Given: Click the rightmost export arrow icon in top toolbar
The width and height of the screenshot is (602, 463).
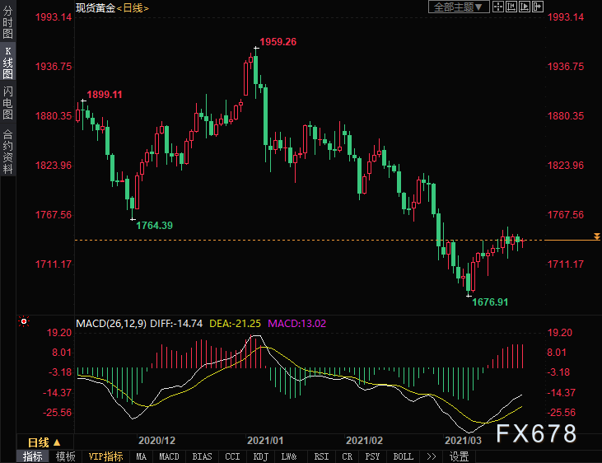Looking at the screenshot, I should pos(539,7).
